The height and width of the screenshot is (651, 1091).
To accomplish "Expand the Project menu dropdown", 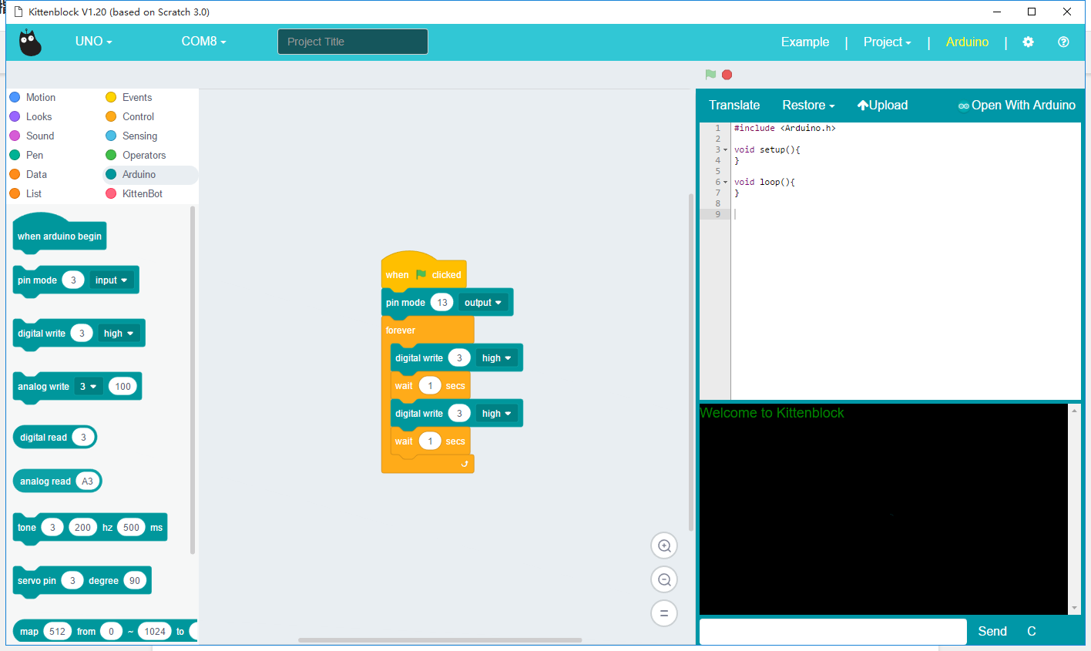I will coord(887,42).
